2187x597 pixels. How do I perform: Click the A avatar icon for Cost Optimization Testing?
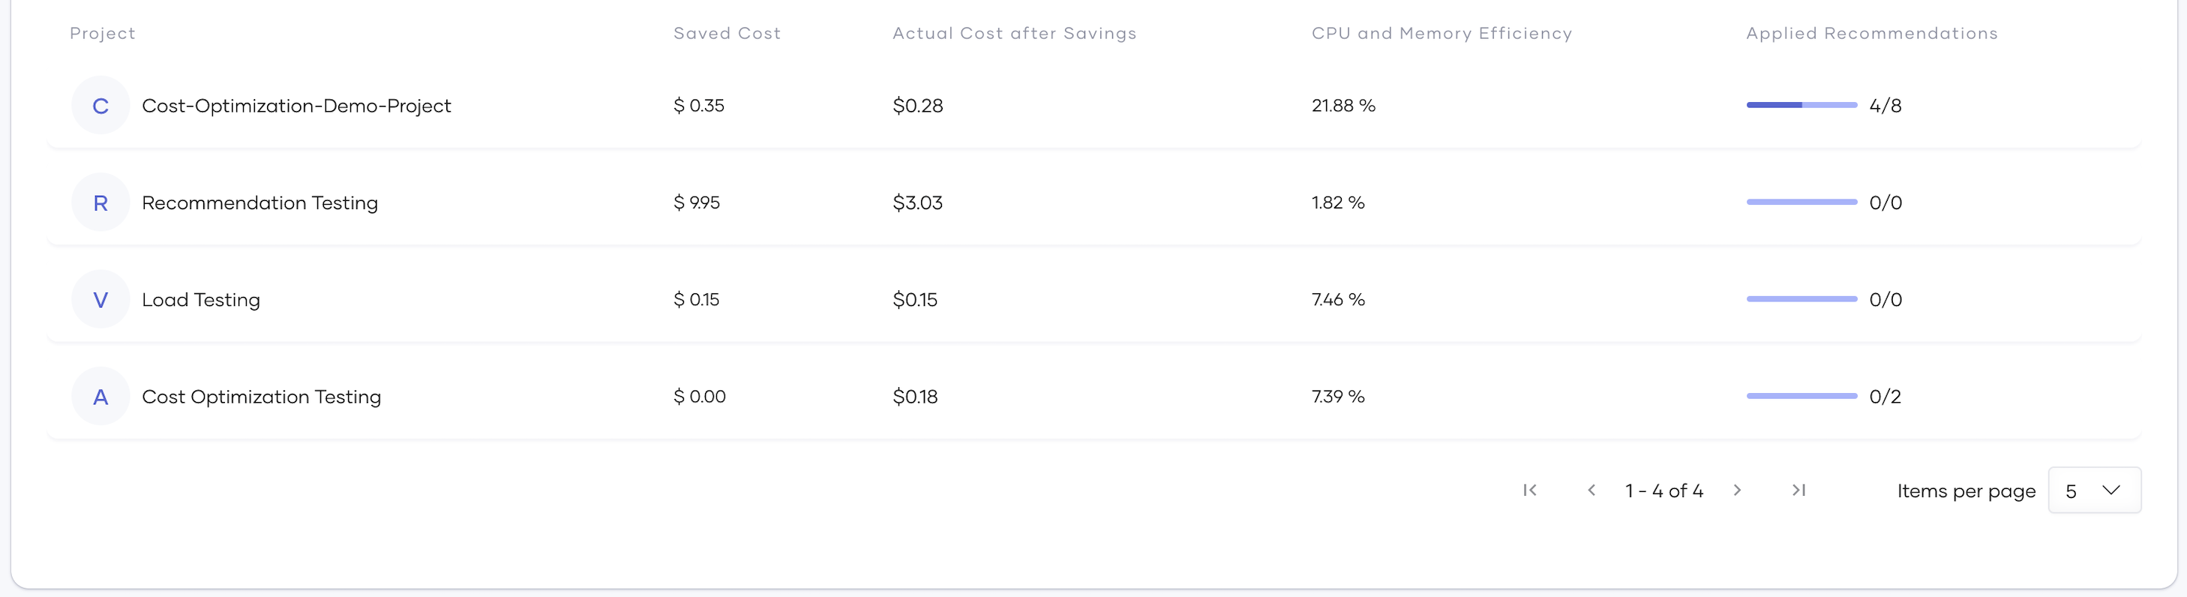pos(100,396)
